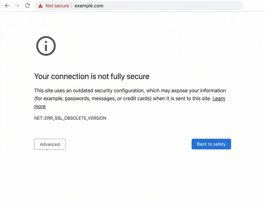Return to the previous page using the back arrow
265x207 pixels.
(7, 5)
